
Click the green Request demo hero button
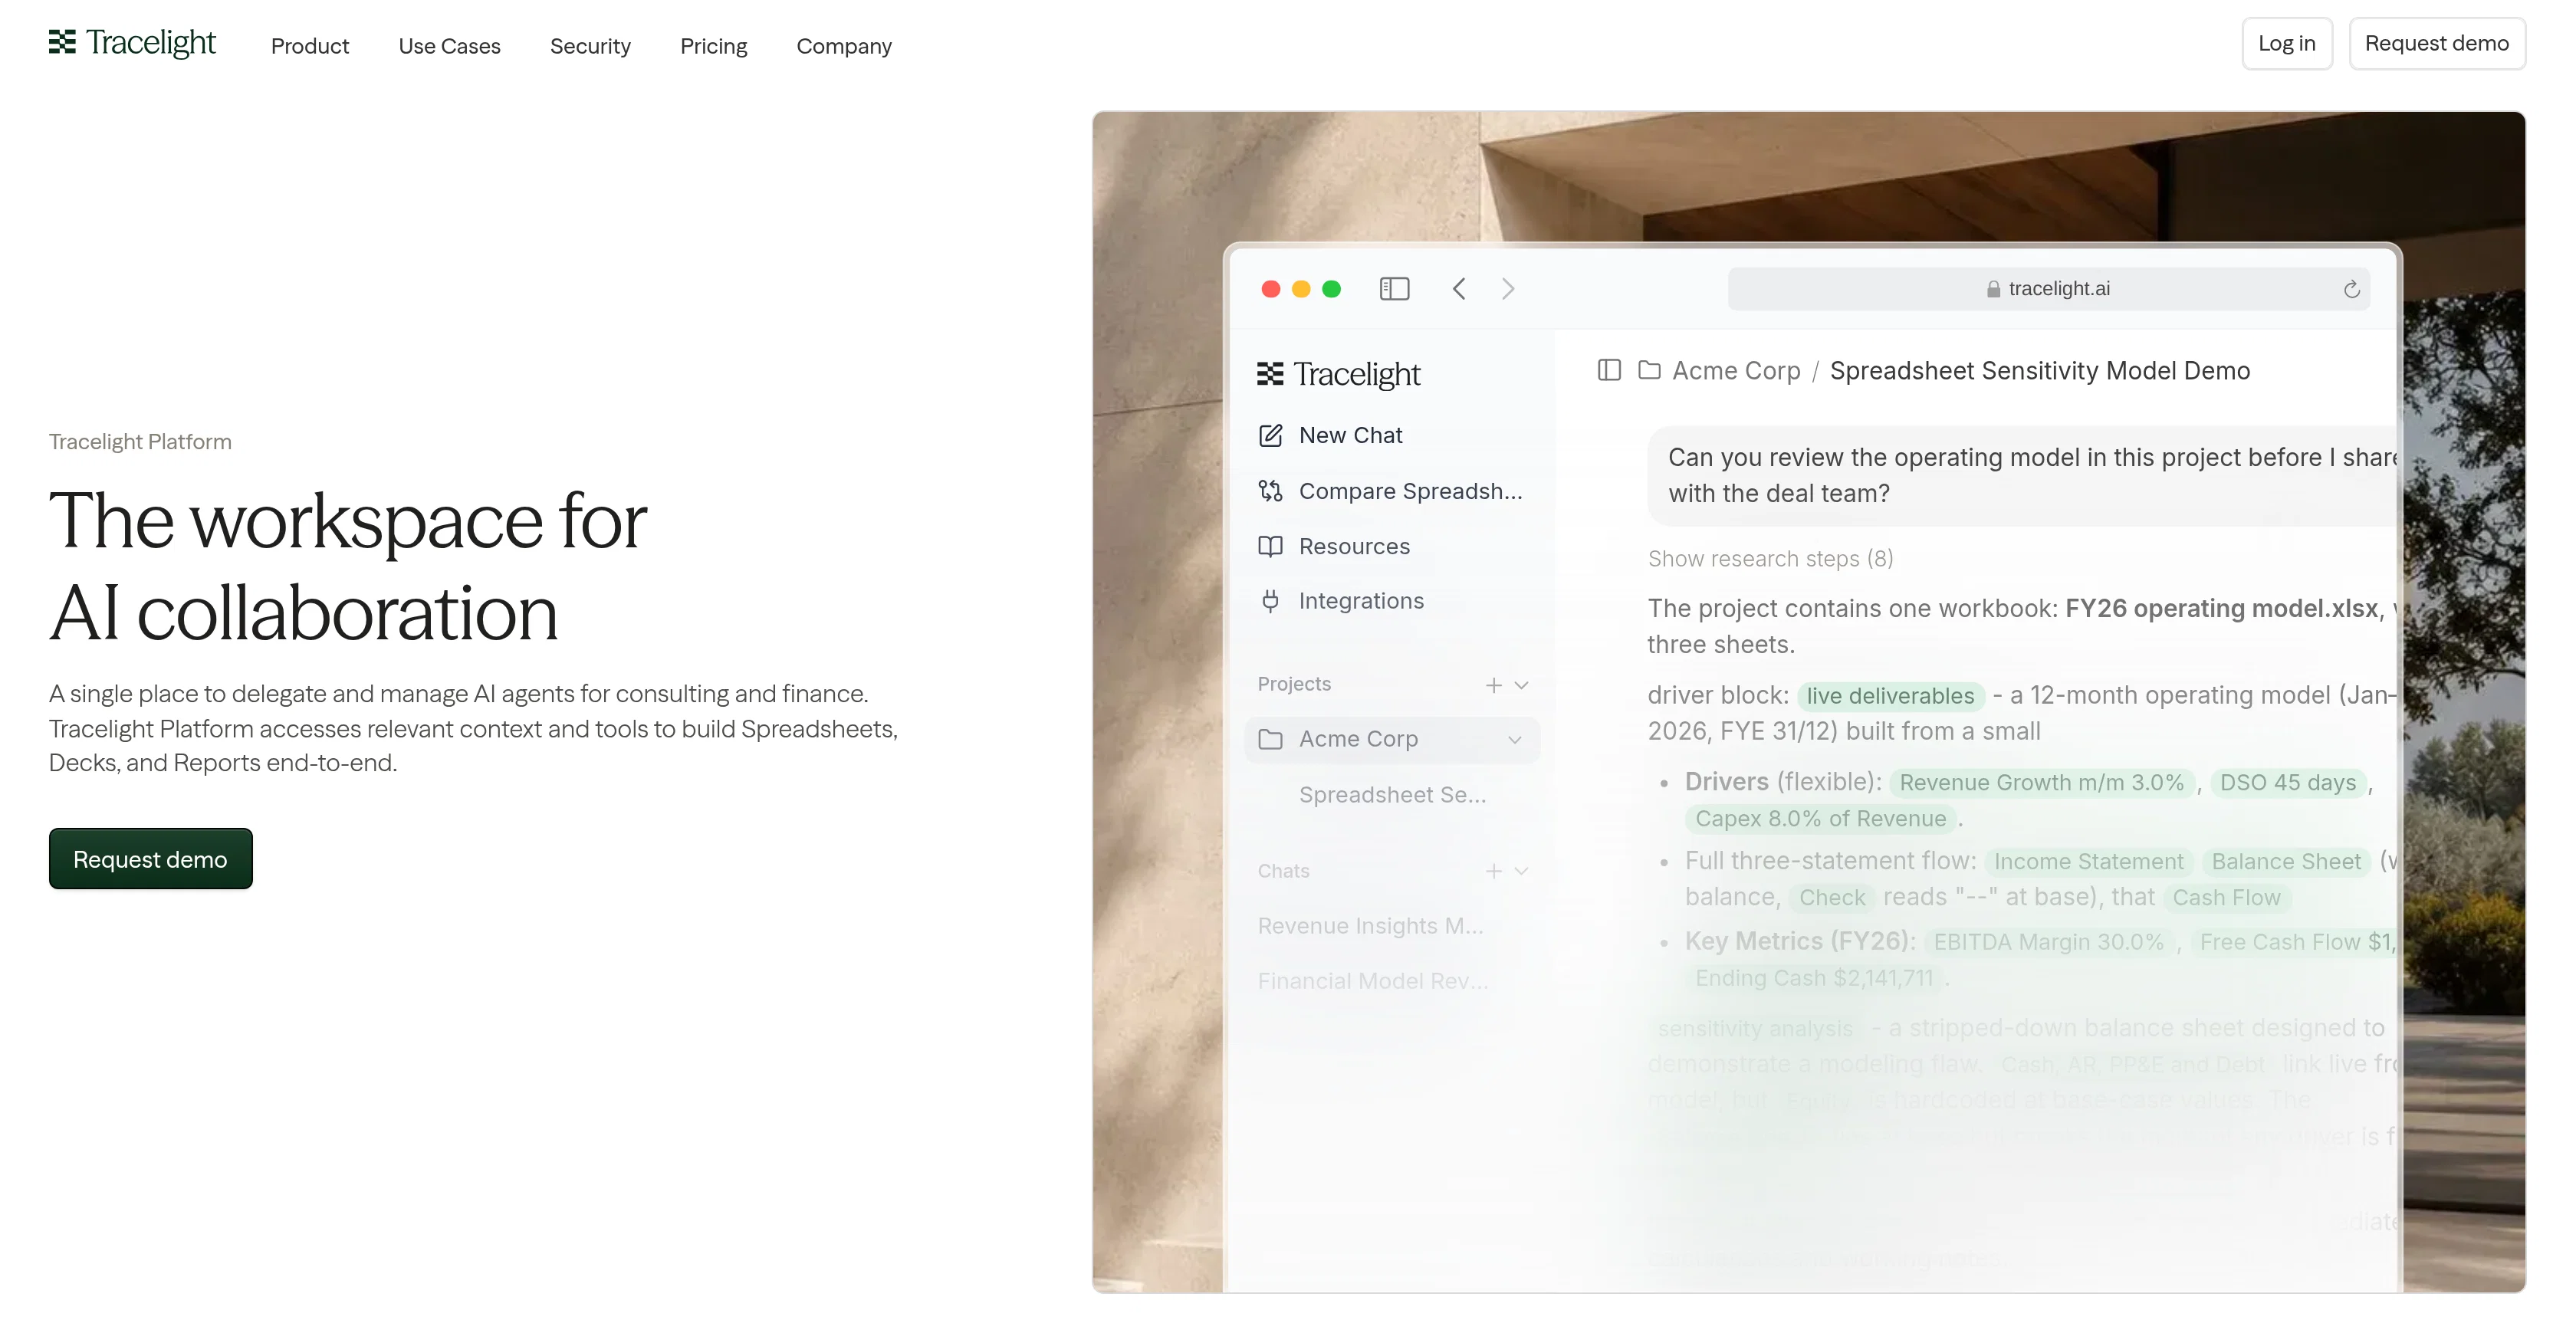[150, 858]
